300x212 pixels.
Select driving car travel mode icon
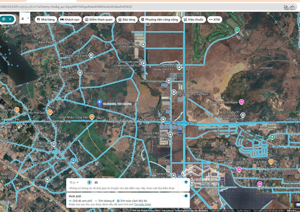click(x=96, y=182)
